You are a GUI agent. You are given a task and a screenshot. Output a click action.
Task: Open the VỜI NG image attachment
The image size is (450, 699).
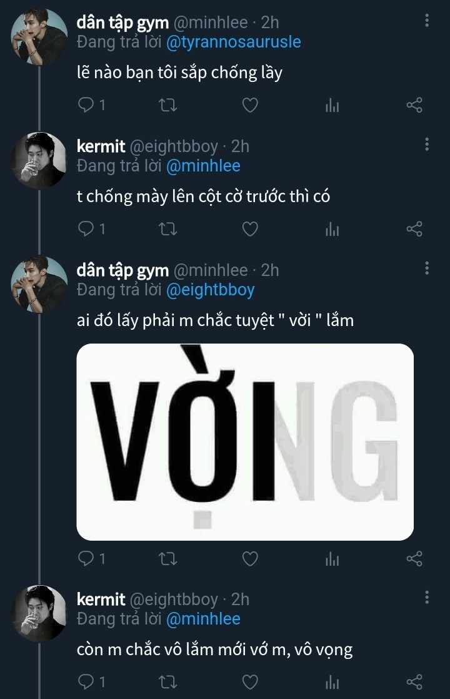click(x=244, y=441)
